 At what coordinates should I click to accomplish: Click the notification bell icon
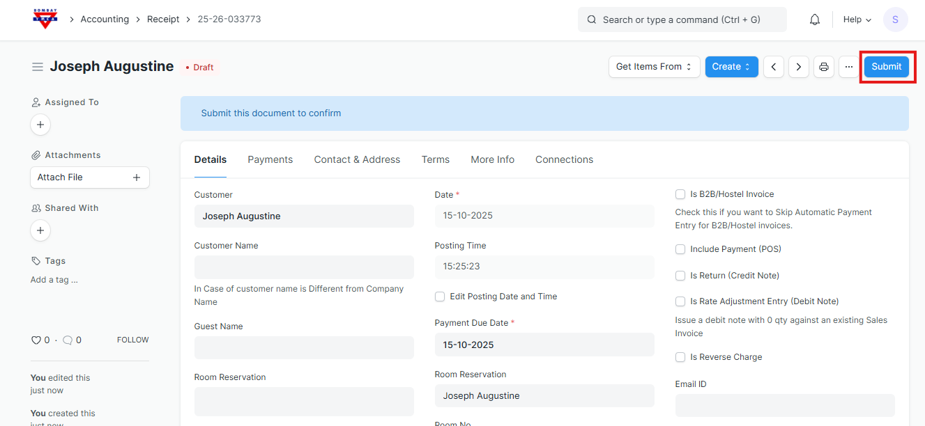click(x=814, y=19)
